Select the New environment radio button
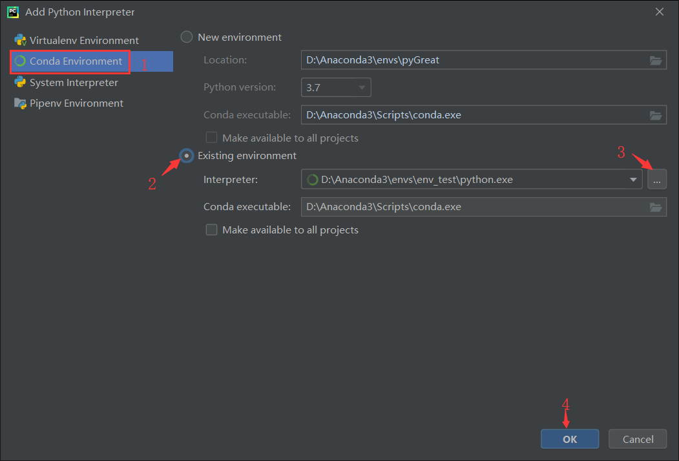Screen dimensions: 679x461 [x=187, y=37]
